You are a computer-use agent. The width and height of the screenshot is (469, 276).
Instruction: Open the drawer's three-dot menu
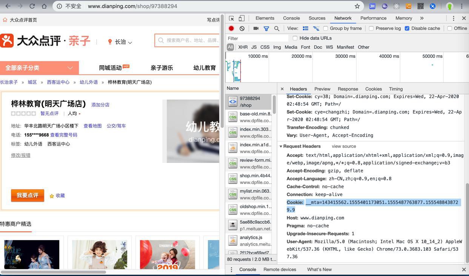[231, 270]
